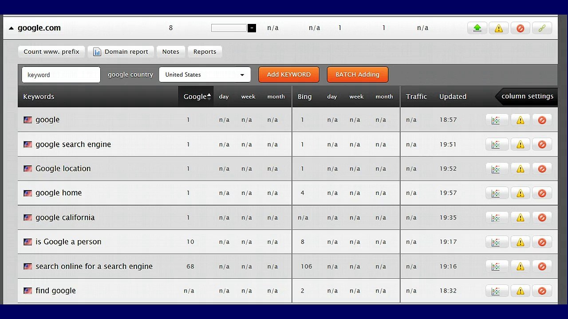Click warning icon in 'google' keyword row
568x319 pixels.
pyautogui.click(x=520, y=120)
